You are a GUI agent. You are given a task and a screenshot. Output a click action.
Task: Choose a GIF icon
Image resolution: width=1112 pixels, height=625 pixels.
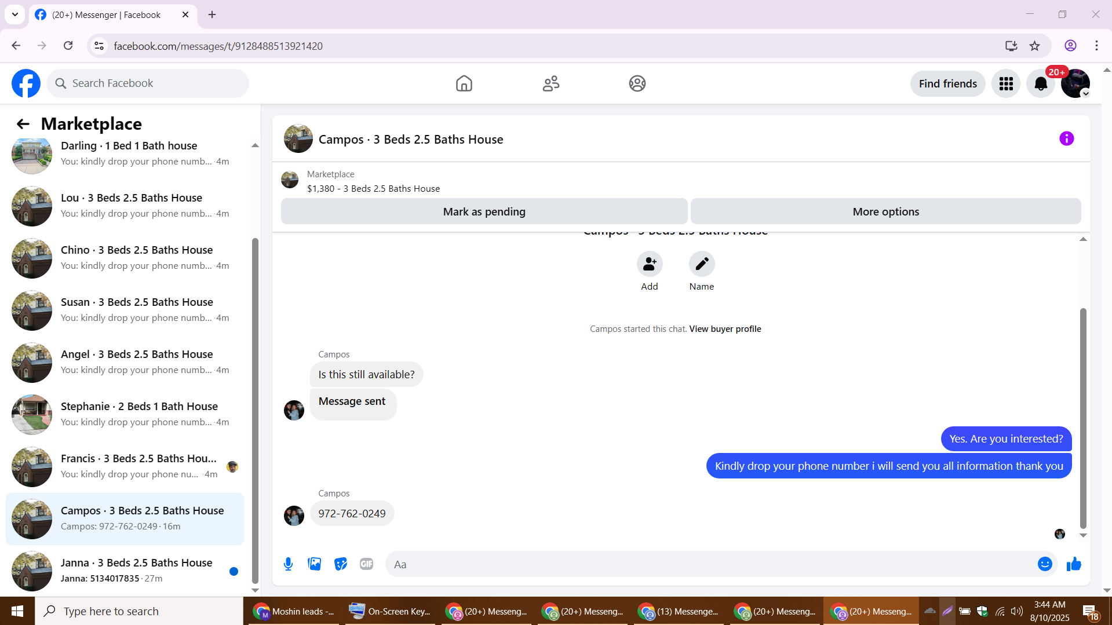click(367, 564)
